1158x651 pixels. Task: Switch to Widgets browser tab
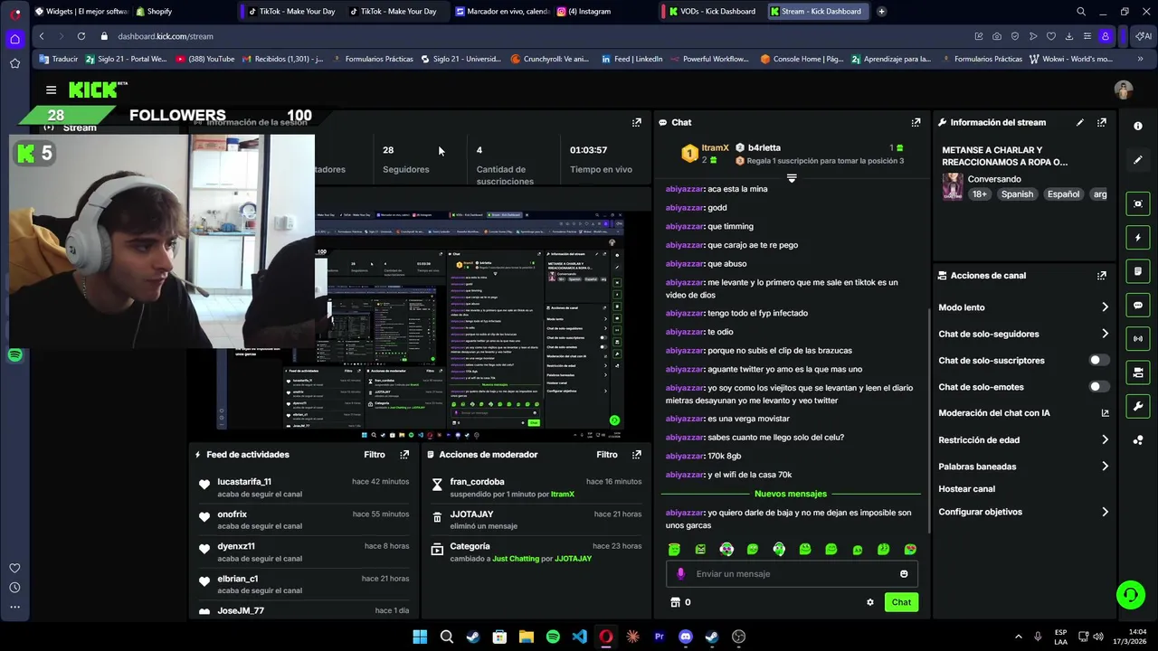pos(81,12)
